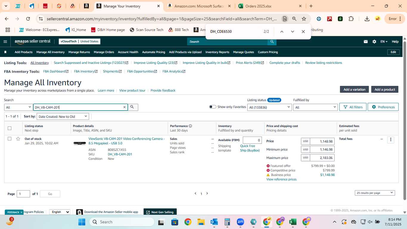This screenshot has width=407, height=229.
Task: Switch to the Amazon.com Microsoft Surface tab
Action: [199, 6]
